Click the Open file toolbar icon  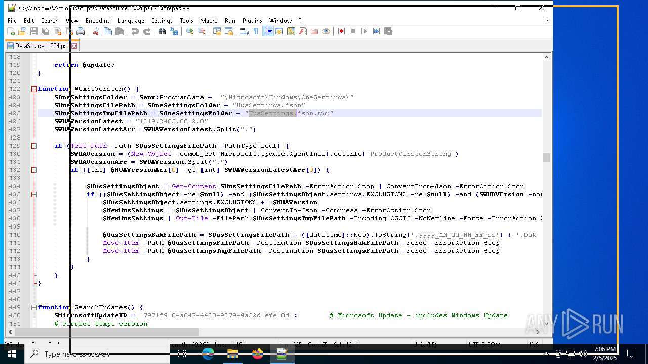[x=22, y=31]
